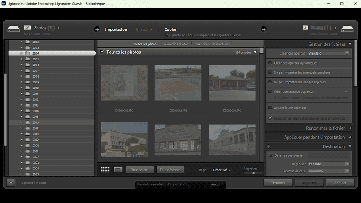Viewport: 361px width, 203px height.
Task: Toggle Importer les piles automatiques checkbox
Action: tap(270, 118)
